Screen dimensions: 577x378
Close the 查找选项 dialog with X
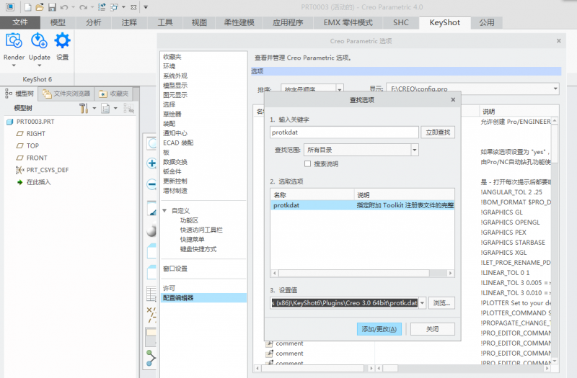coord(453,99)
